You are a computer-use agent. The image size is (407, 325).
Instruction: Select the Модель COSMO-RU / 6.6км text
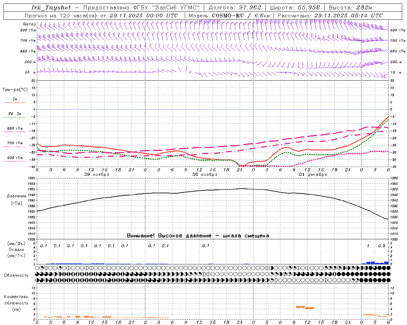coord(229,16)
